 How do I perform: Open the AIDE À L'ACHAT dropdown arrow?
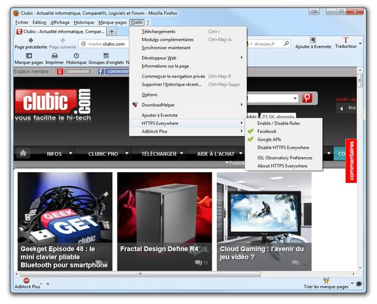pyautogui.click(x=241, y=153)
